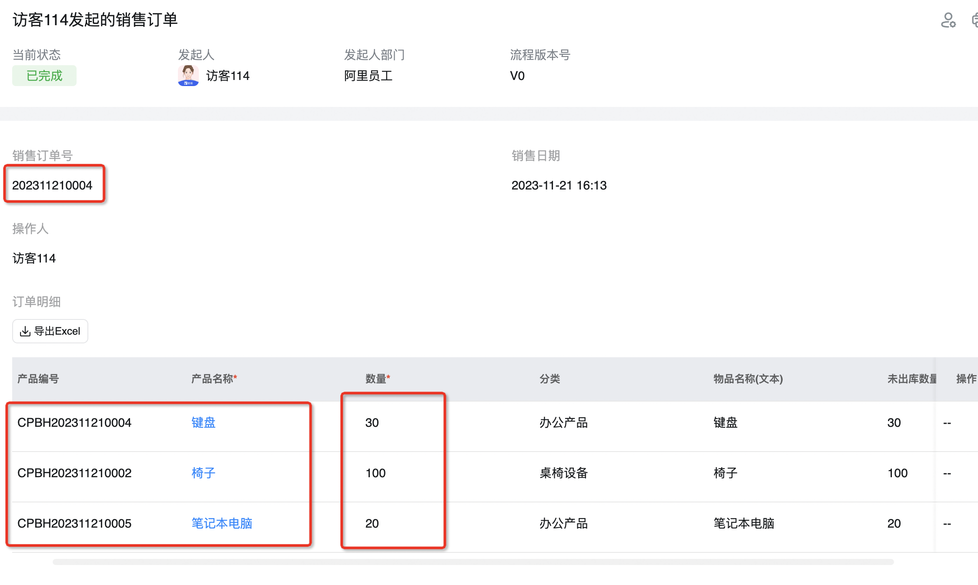Click the 物品名称(文本) column header

click(748, 379)
